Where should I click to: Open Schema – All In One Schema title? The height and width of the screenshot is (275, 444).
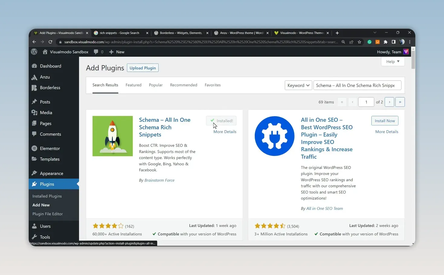pos(165,127)
